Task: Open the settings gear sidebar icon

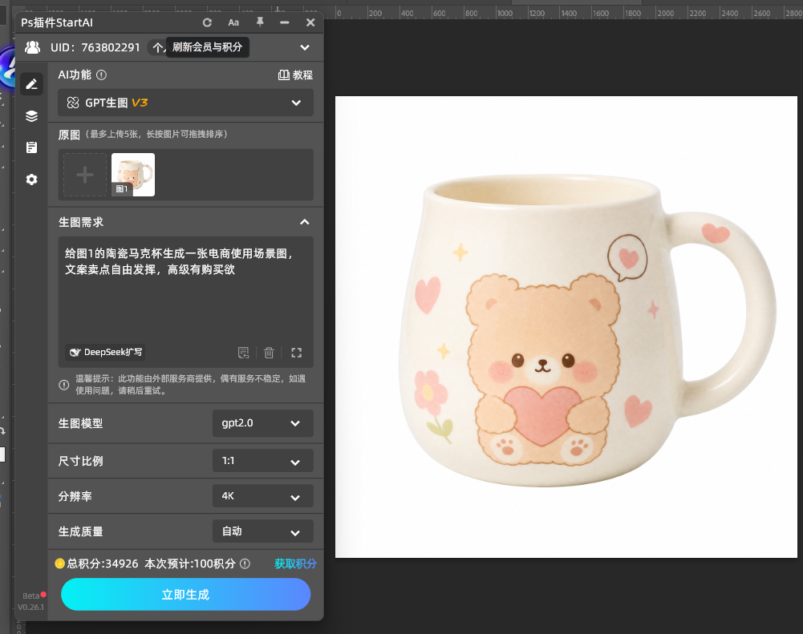Action: pos(32,180)
